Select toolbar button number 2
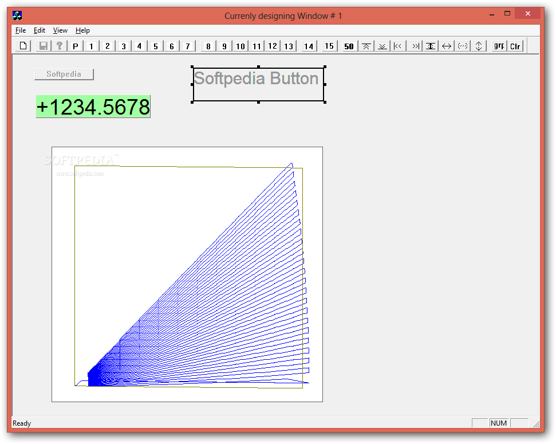 point(108,46)
